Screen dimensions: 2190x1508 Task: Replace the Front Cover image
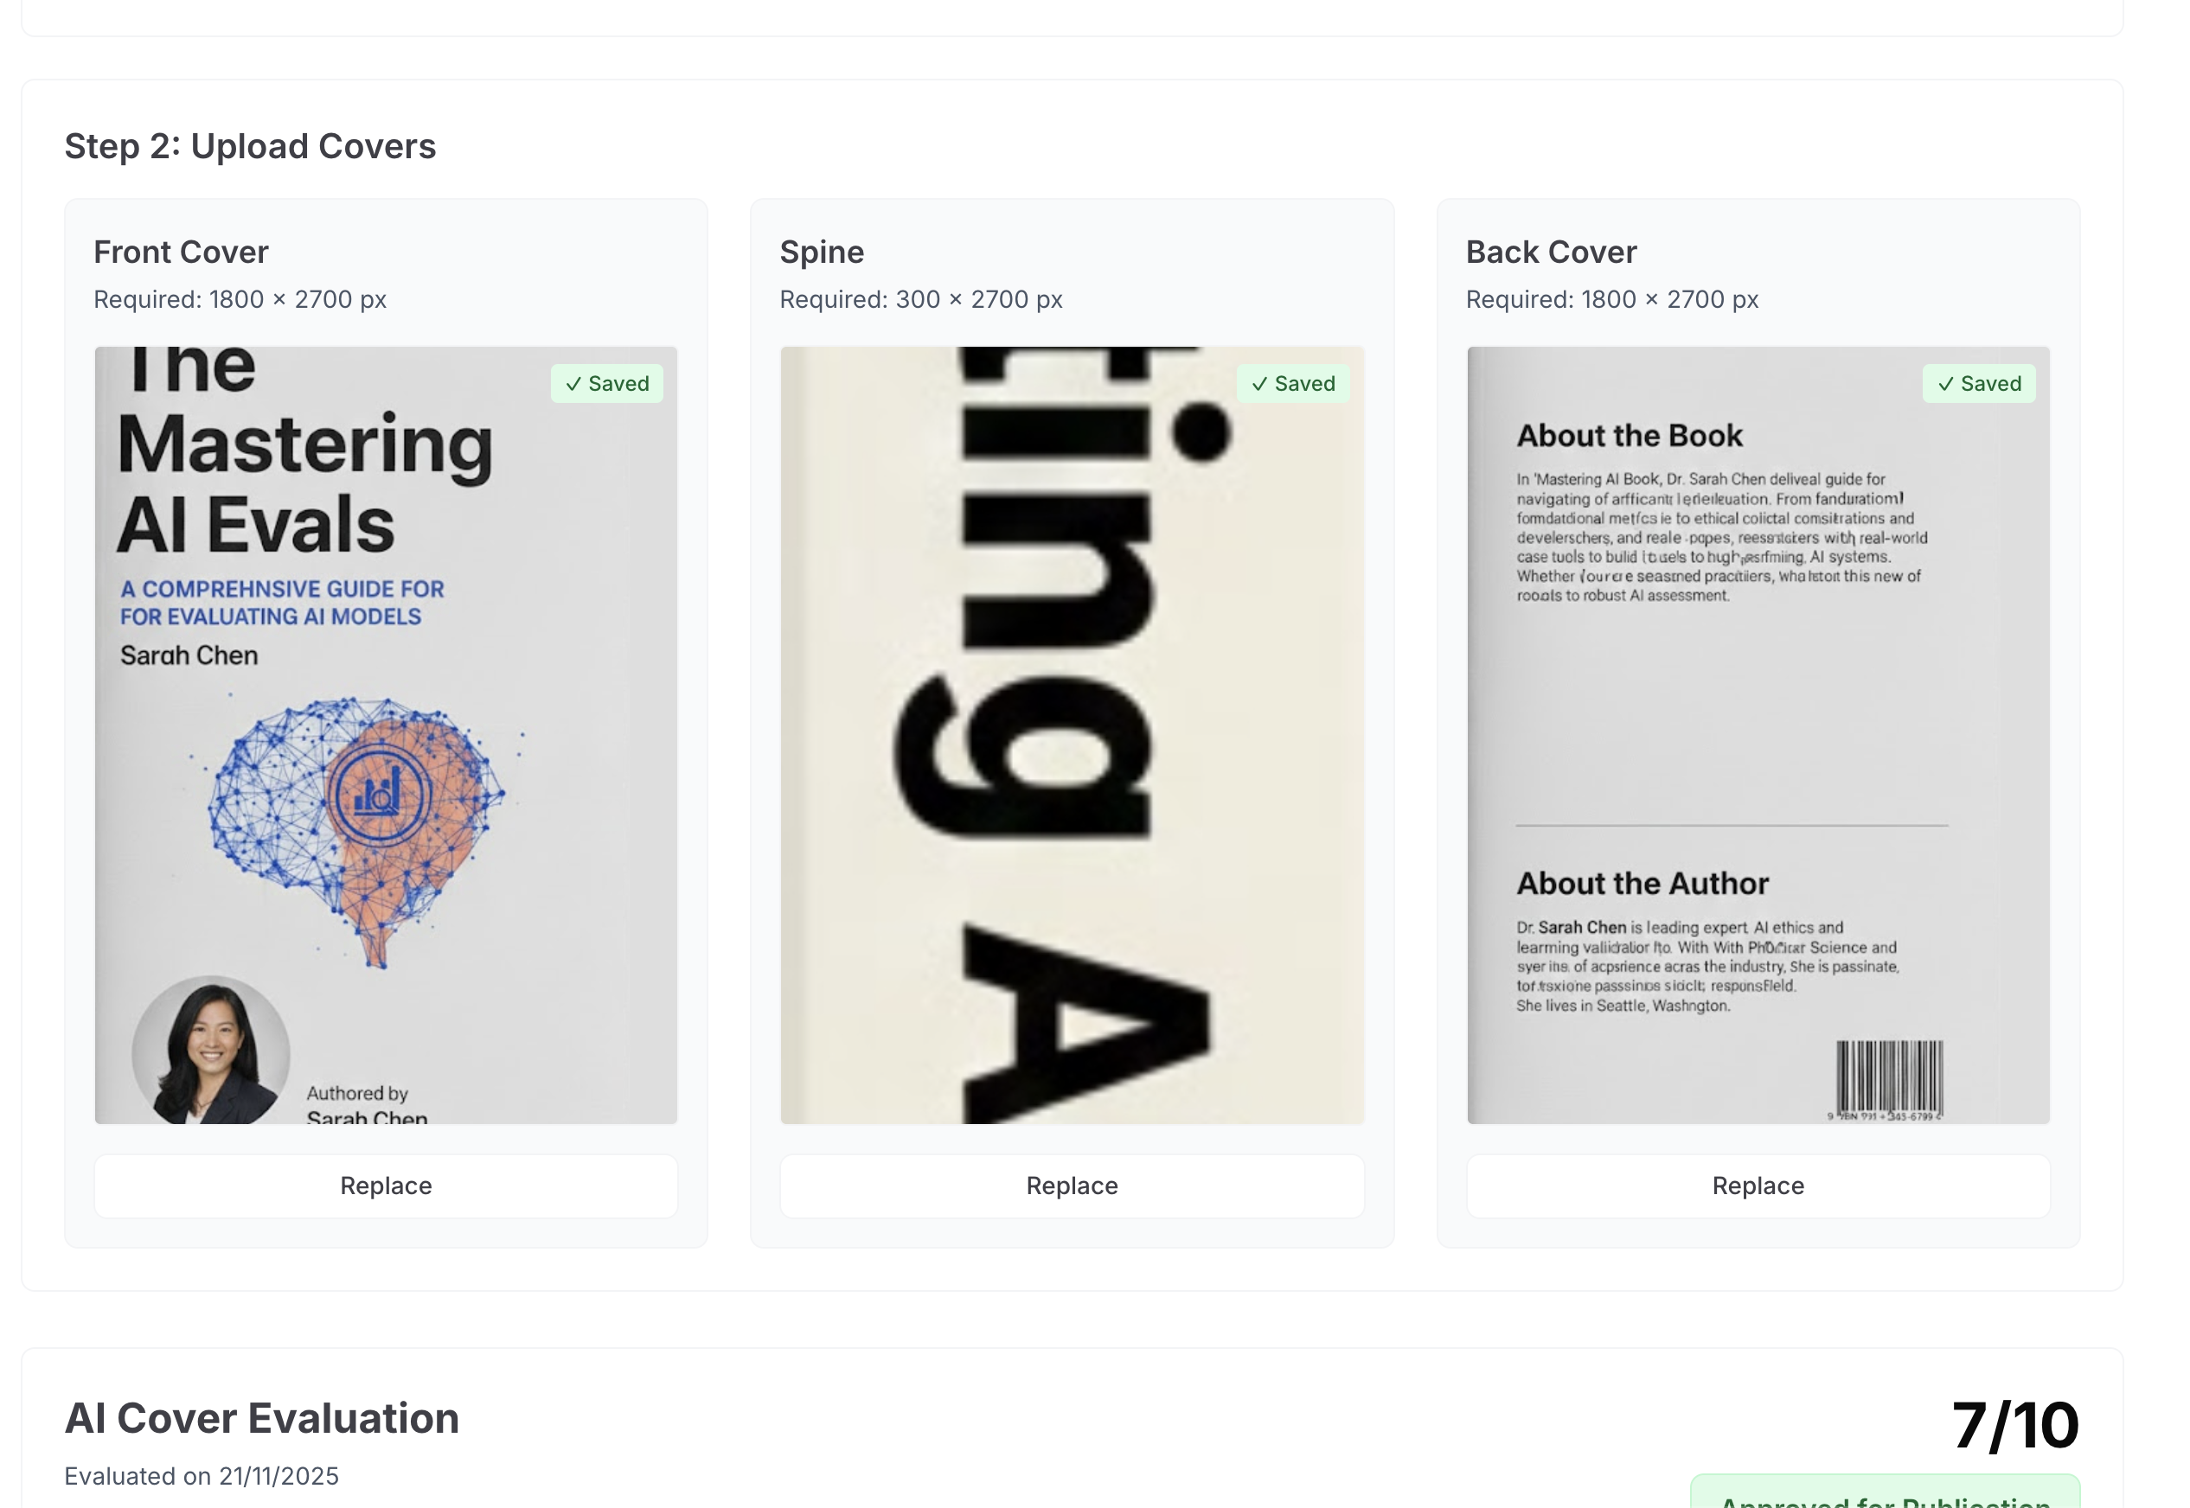point(386,1185)
